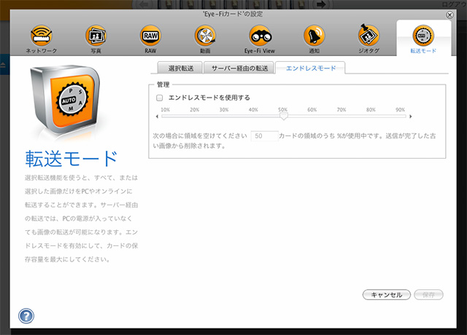Switch to the サーバー経由の転送 tab
Viewport: 467px width, 335px height.
pyautogui.click(x=239, y=68)
